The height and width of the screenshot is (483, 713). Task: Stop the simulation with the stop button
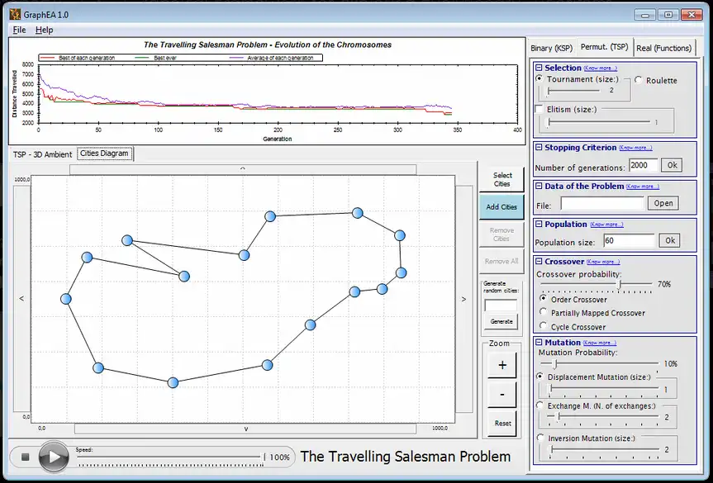click(26, 457)
